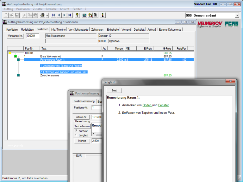243x182 pixels.
Task: Click the yellow question mark help icon
Action: pos(77,15)
